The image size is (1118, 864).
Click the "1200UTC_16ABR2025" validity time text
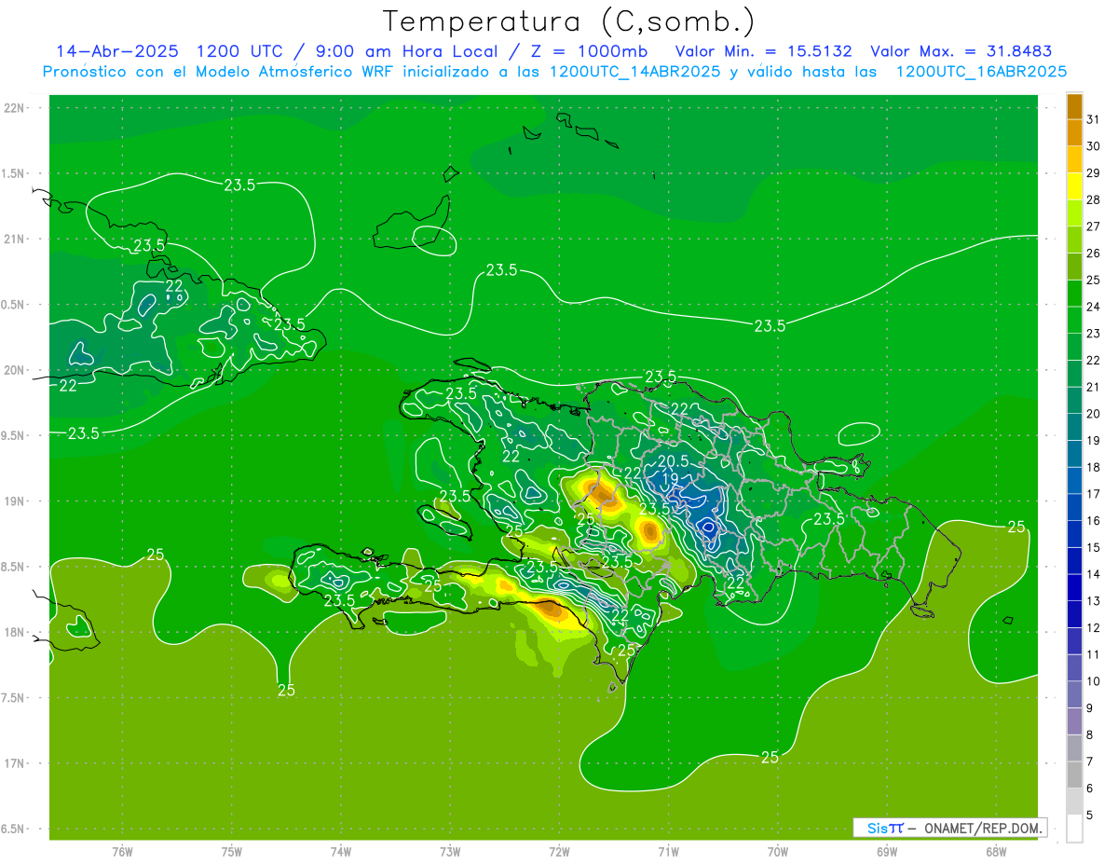click(981, 72)
